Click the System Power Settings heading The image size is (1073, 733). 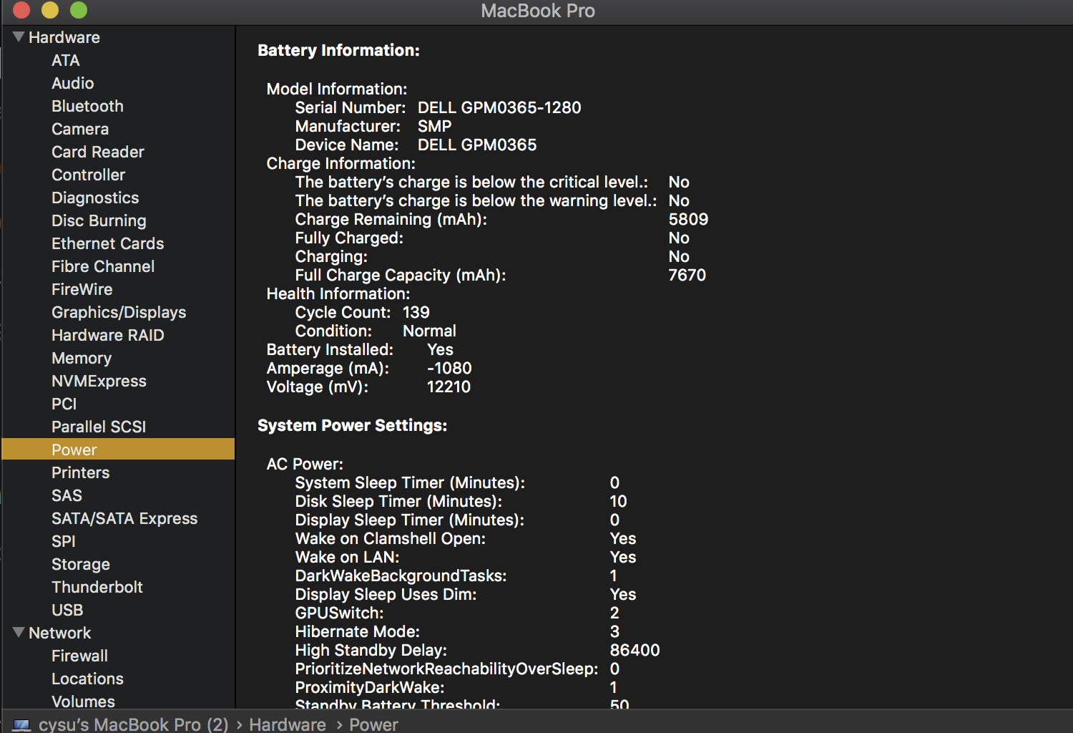(x=352, y=425)
